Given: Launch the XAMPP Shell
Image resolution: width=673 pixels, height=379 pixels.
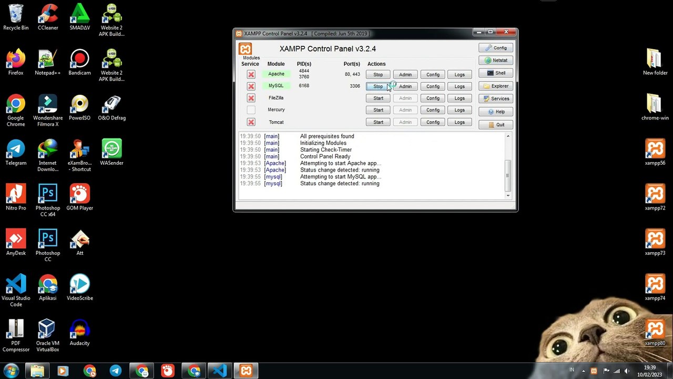Looking at the screenshot, I should [x=496, y=73].
